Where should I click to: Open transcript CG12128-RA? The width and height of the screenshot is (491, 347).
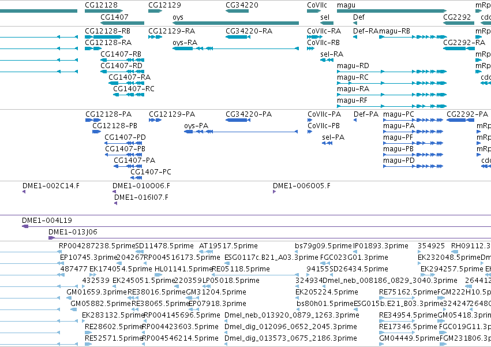click(x=108, y=43)
